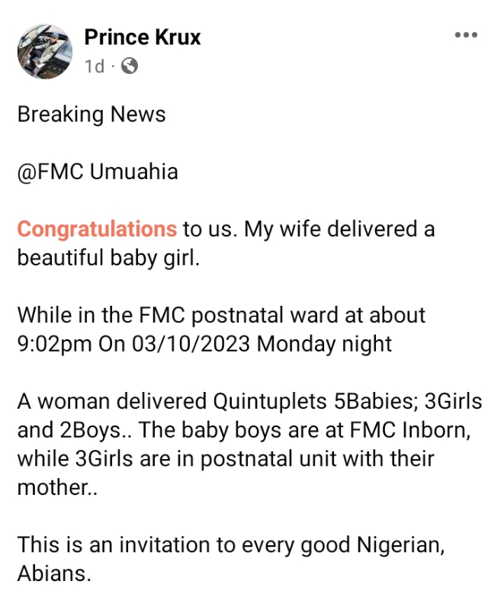Click the "Breaking News" heading text
This screenshot has height=594, width=504.
click(91, 114)
